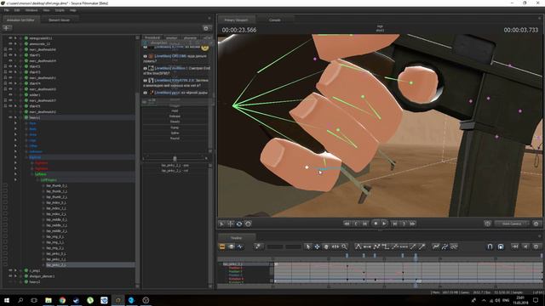
Task: Select the viewport rotate manipulator tool
Action: click(x=239, y=224)
